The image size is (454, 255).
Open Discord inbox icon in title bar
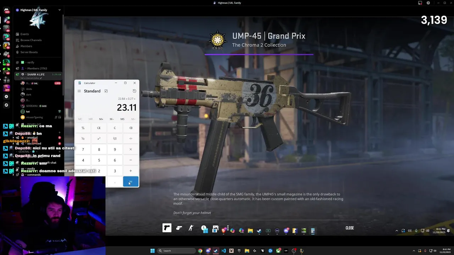point(420,3)
